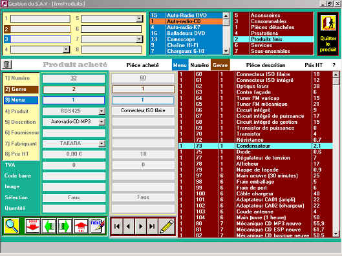Select 'Auto-Radio DVD' in category list
The width and height of the screenshot is (342, 256).
point(186,15)
